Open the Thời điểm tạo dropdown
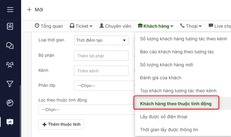 pos(101,40)
